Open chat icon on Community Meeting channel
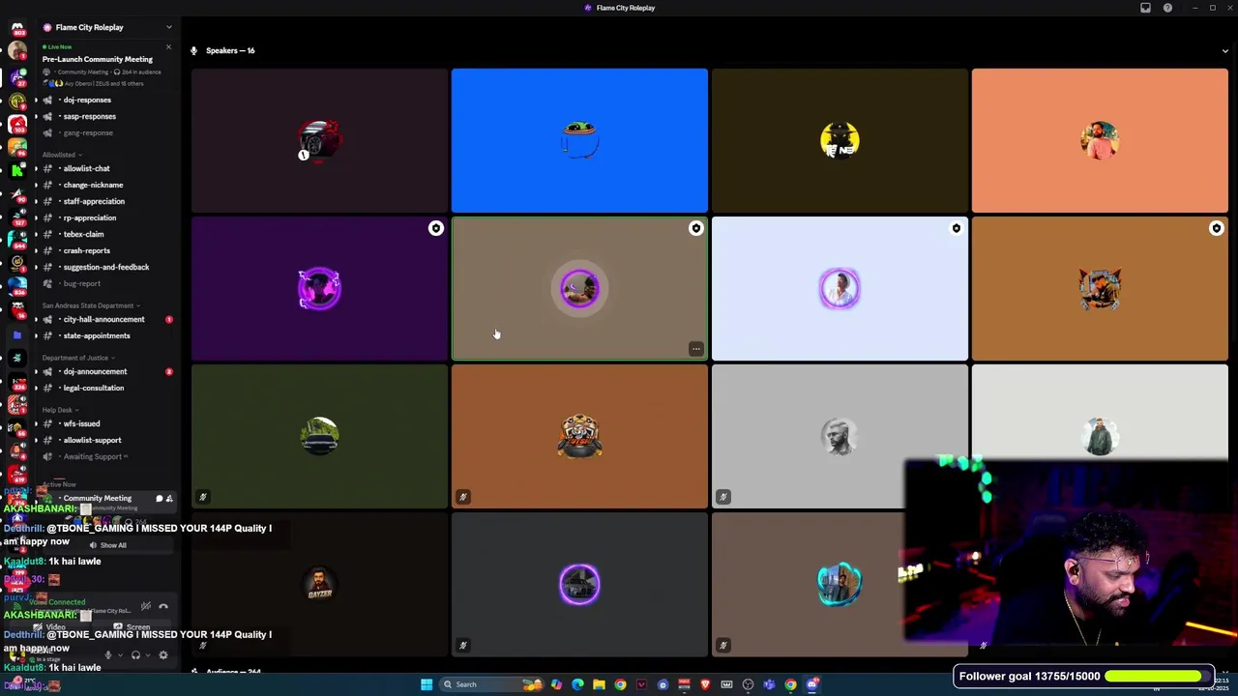 [x=159, y=499]
